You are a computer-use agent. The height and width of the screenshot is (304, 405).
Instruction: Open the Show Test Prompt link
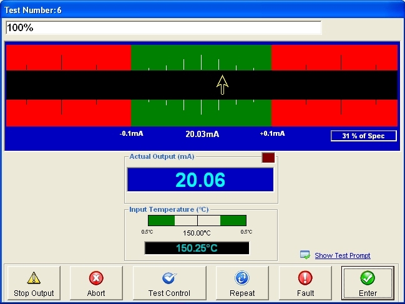click(x=342, y=255)
